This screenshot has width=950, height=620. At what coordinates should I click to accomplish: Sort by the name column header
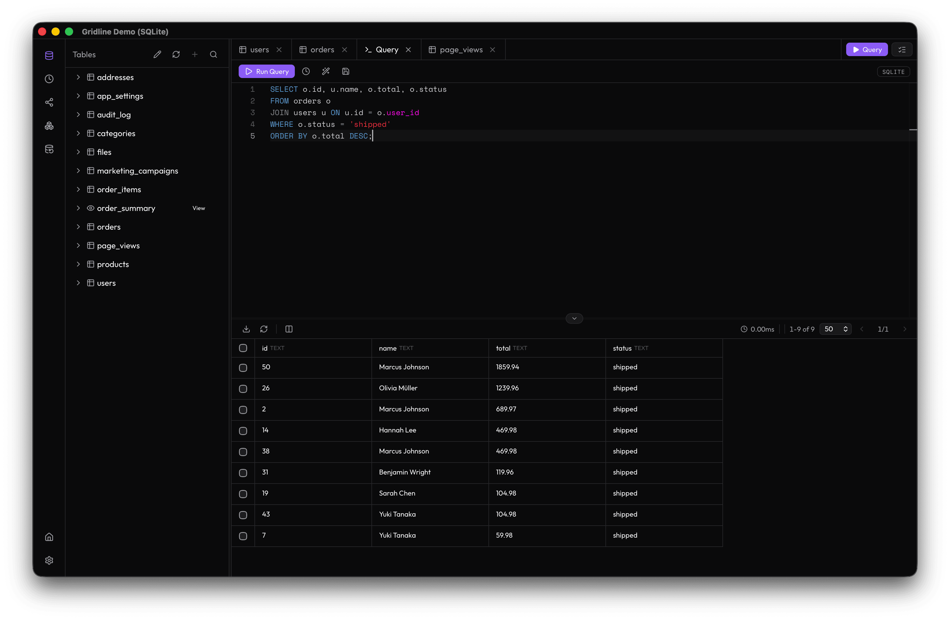(x=430, y=348)
